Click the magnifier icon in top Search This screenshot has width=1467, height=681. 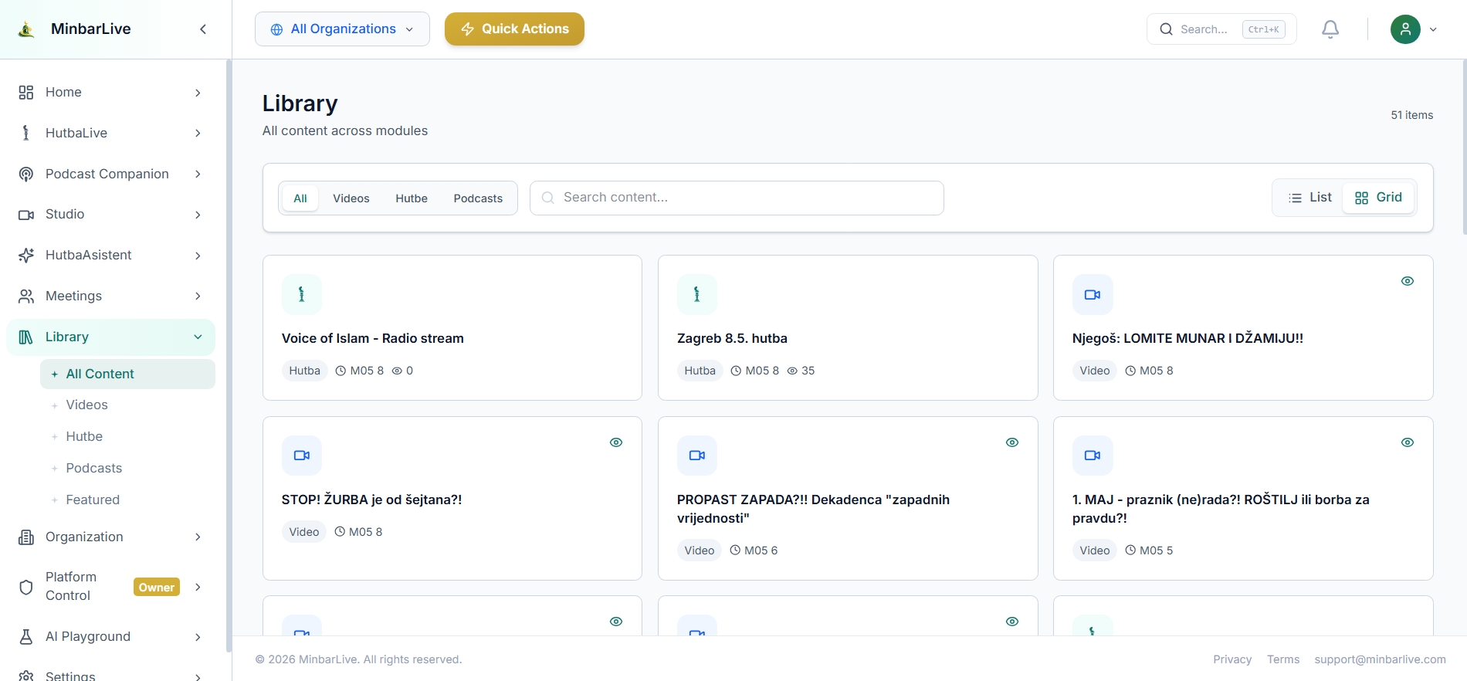click(1166, 29)
